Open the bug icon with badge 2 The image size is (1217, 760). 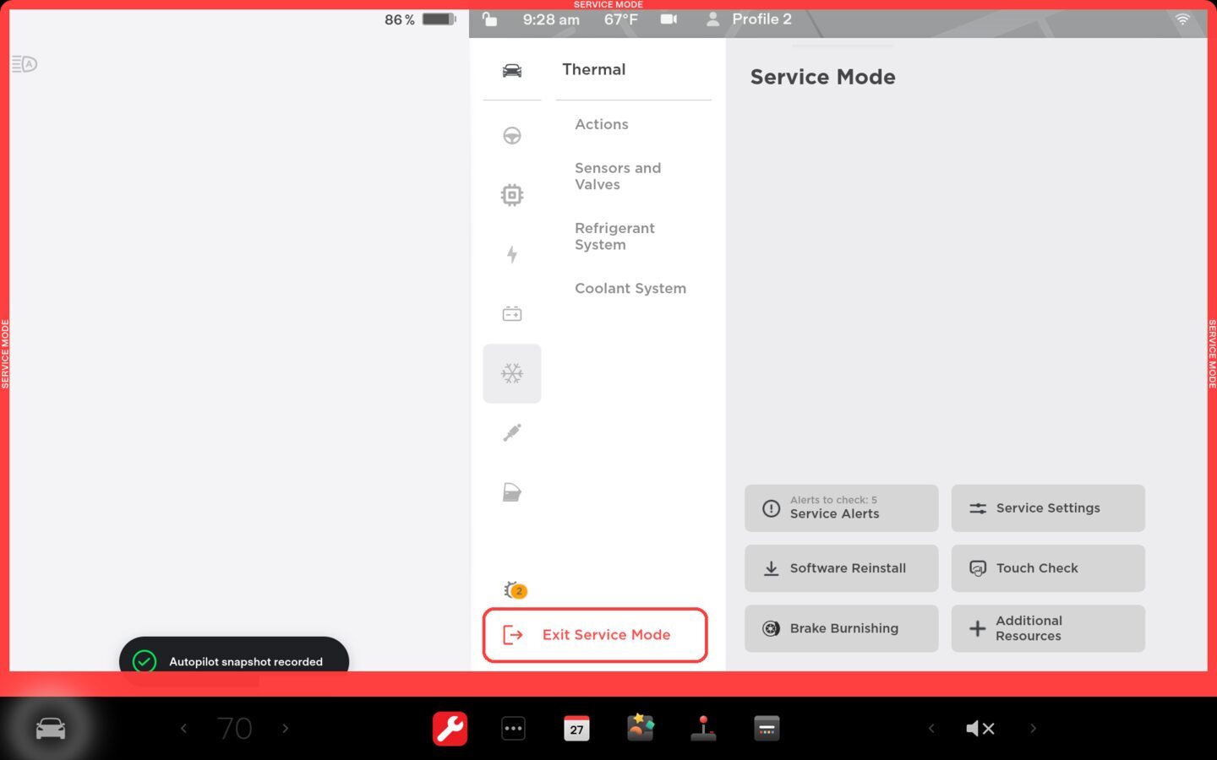click(514, 590)
